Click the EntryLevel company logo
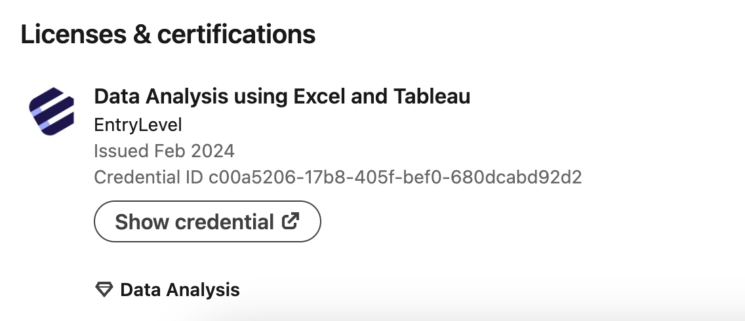 tap(51, 111)
